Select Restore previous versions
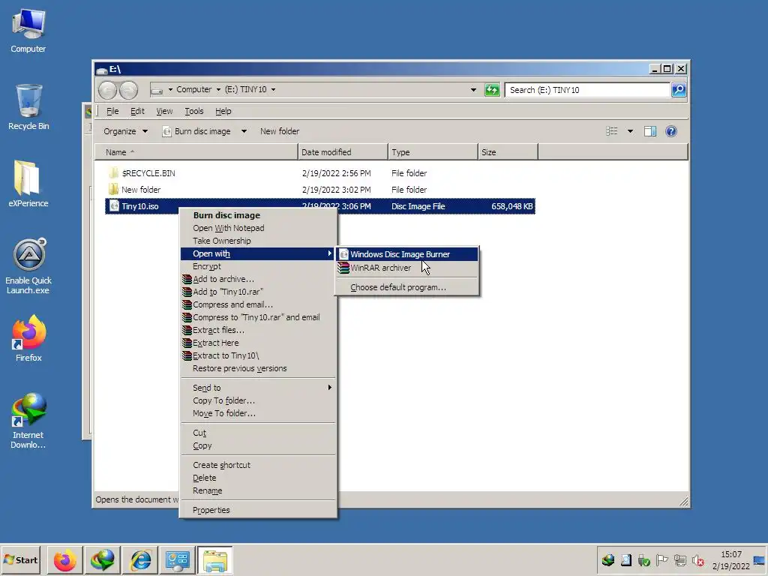Image resolution: width=768 pixels, height=576 pixels. (258, 368)
